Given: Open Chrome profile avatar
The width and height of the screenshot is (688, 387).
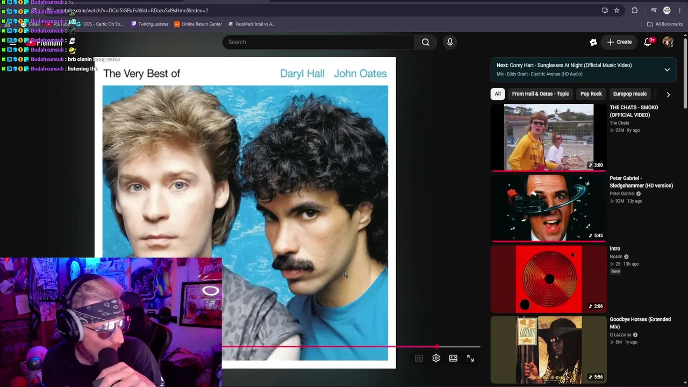Looking at the screenshot, I should (667, 10).
